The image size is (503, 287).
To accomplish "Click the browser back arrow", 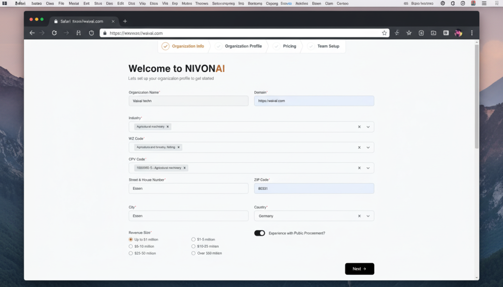I will coord(32,33).
